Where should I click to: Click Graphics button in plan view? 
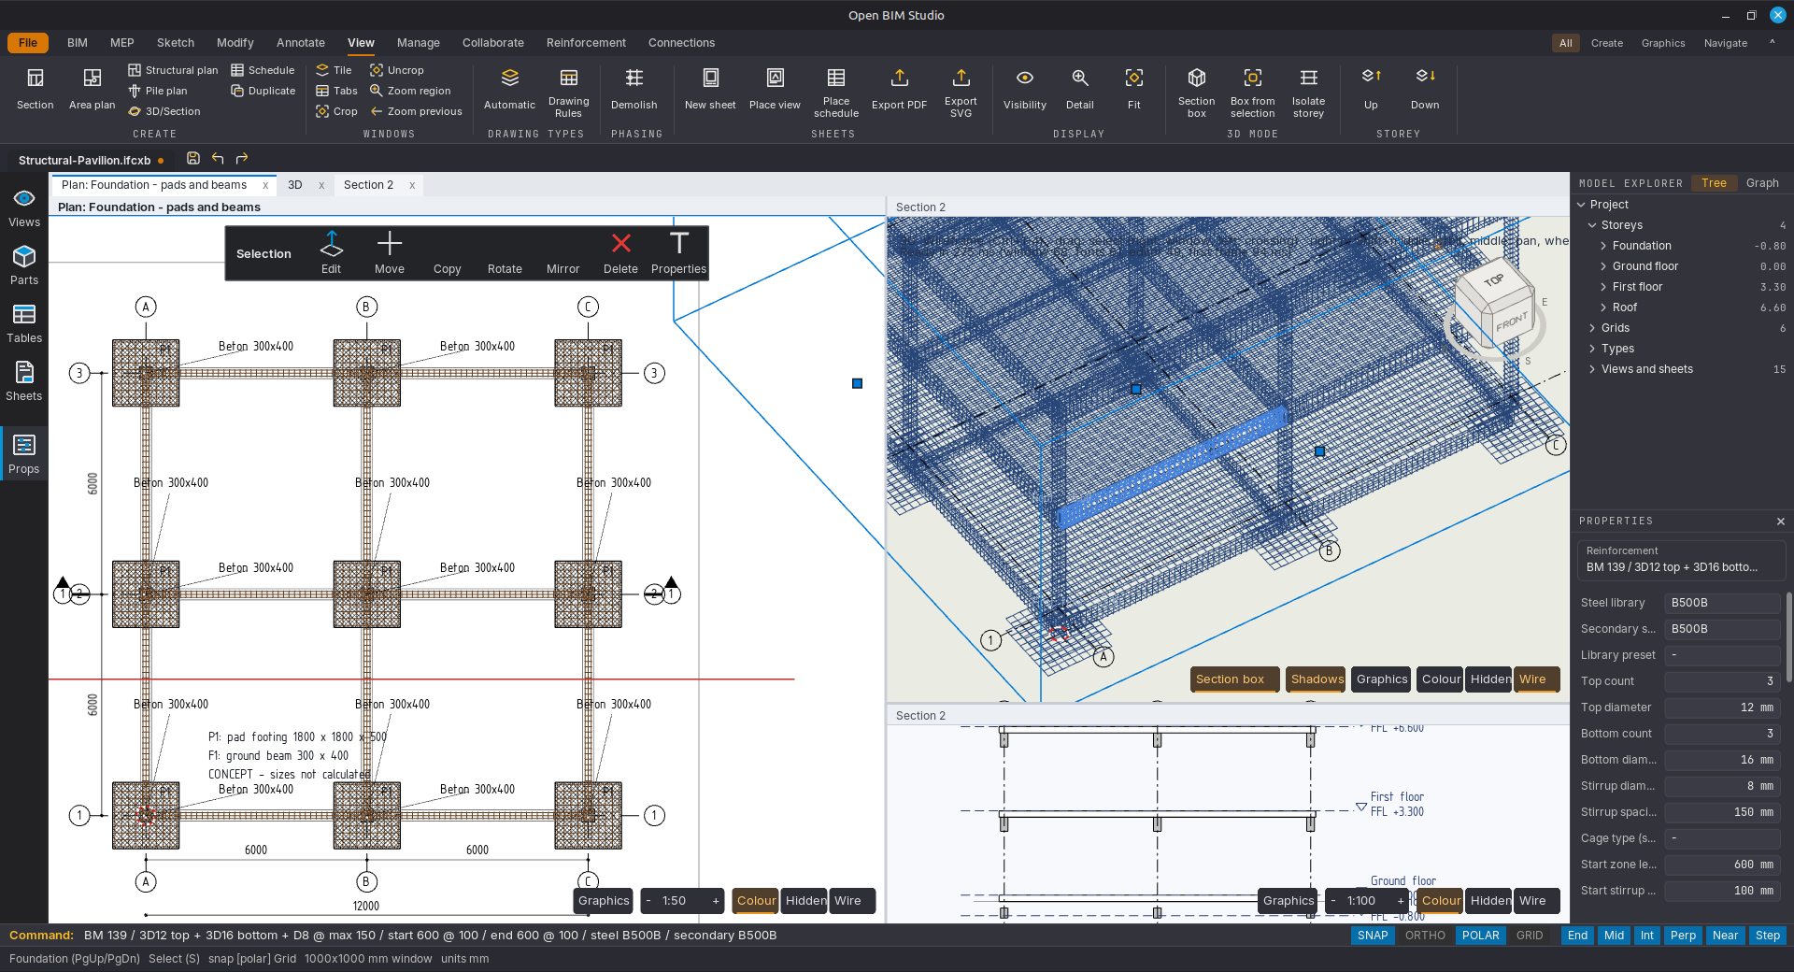pos(604,901)
